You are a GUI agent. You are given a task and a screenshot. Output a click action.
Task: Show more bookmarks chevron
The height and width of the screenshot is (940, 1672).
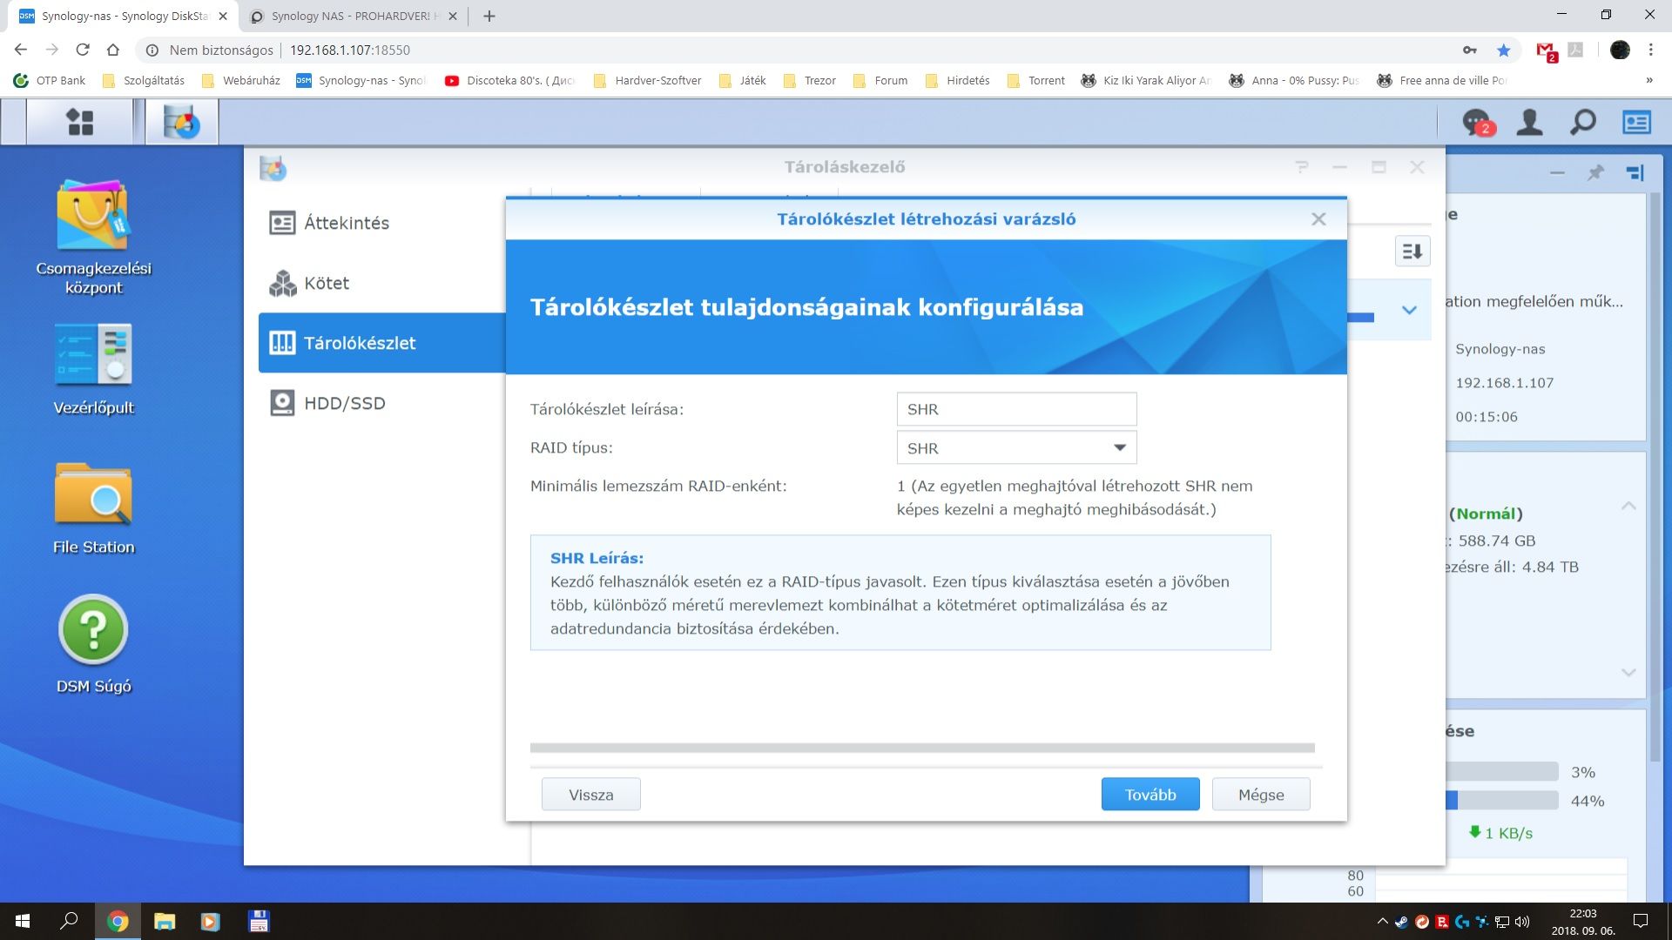pos(1648,80)
